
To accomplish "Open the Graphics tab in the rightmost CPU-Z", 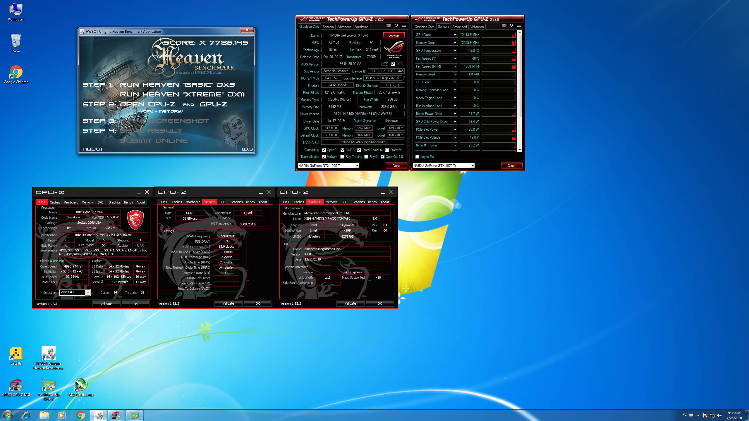I will [x=358, y=202].
